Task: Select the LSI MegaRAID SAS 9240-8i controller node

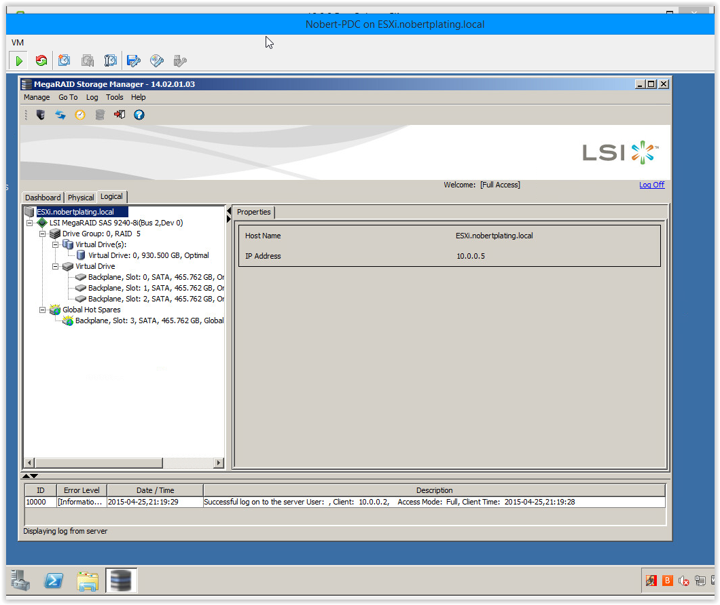Action: (116, 223)
